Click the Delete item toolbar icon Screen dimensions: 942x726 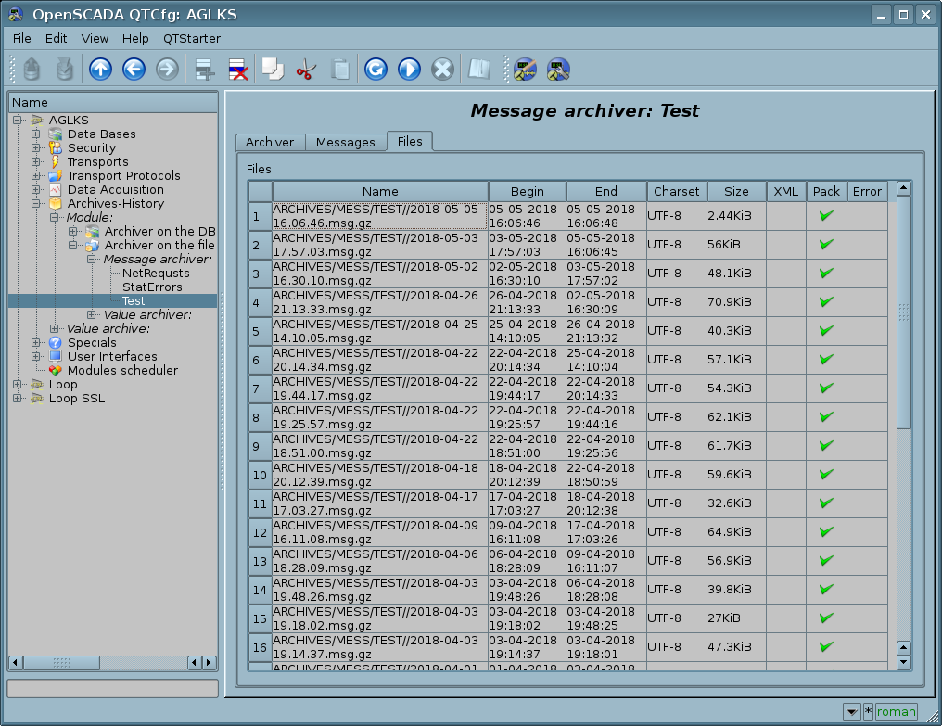coord(237,69)
